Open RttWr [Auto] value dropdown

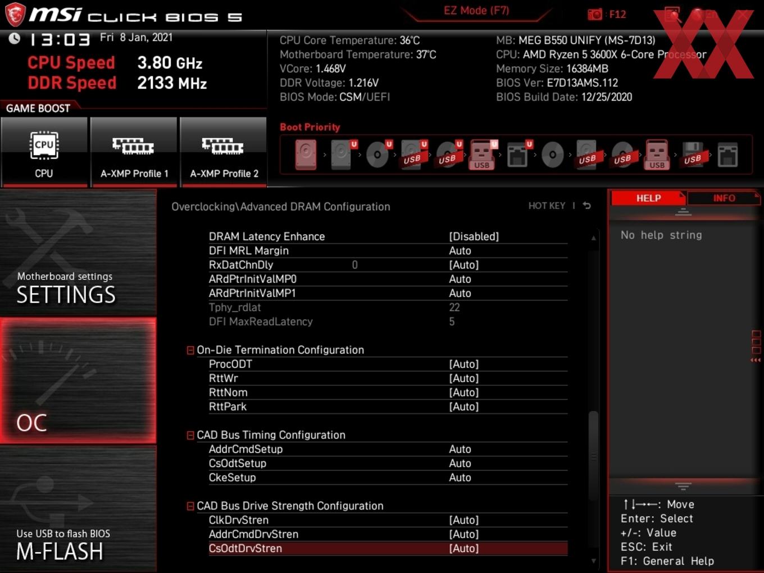(464, 378)
